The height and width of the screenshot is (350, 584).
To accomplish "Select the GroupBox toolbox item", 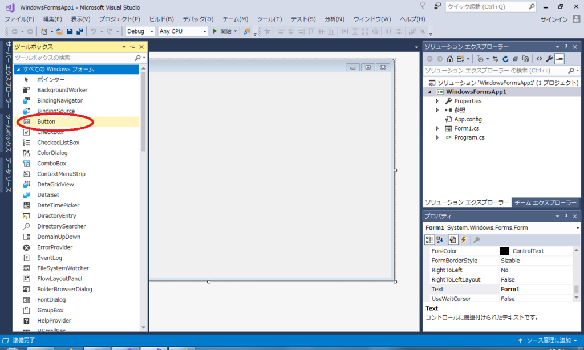I will [50, 310].
